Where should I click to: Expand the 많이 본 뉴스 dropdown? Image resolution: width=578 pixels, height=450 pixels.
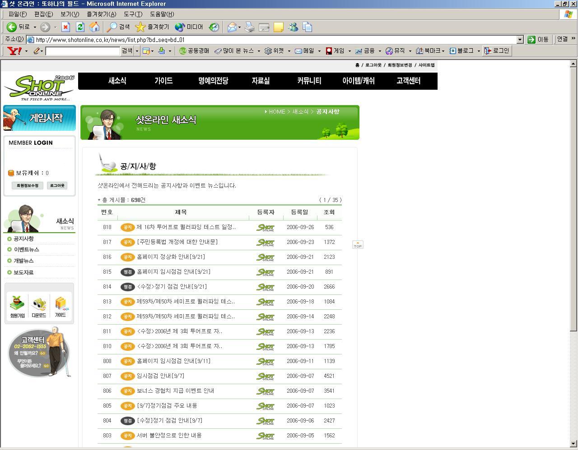coord(259,51)
